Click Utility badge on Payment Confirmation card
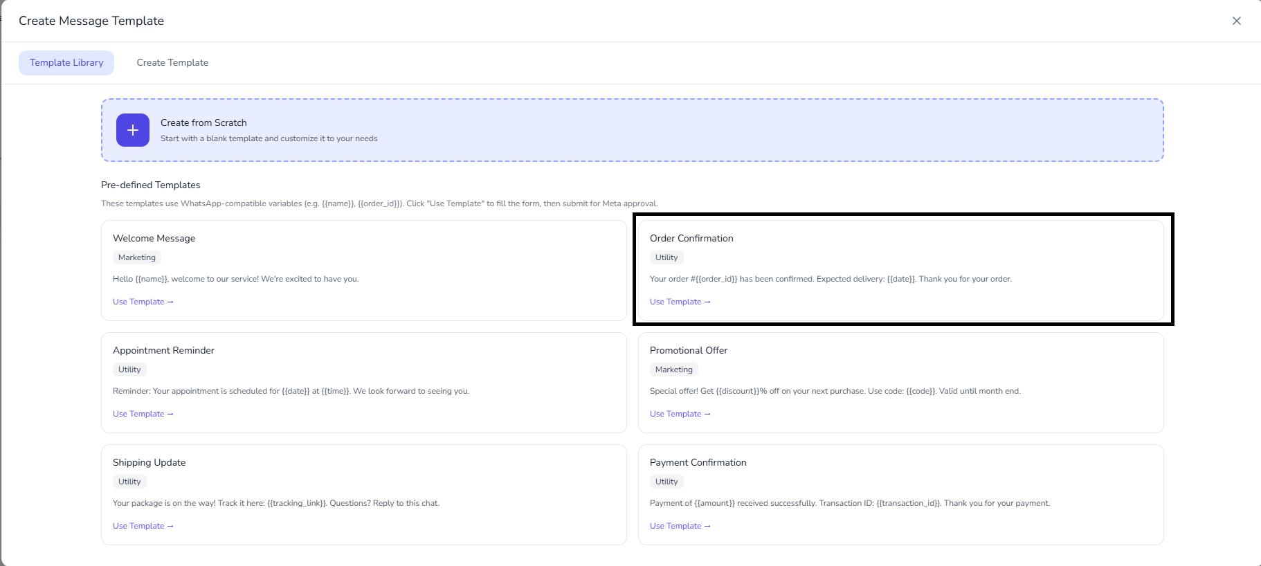This screenshot has height=566, width=1261. [x=666, y=482]
